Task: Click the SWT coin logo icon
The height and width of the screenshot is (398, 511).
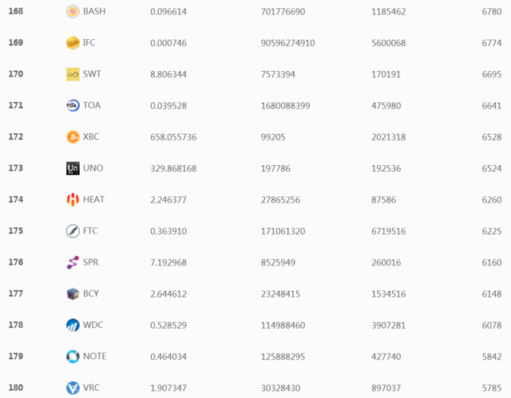Action: coord(73,74)
